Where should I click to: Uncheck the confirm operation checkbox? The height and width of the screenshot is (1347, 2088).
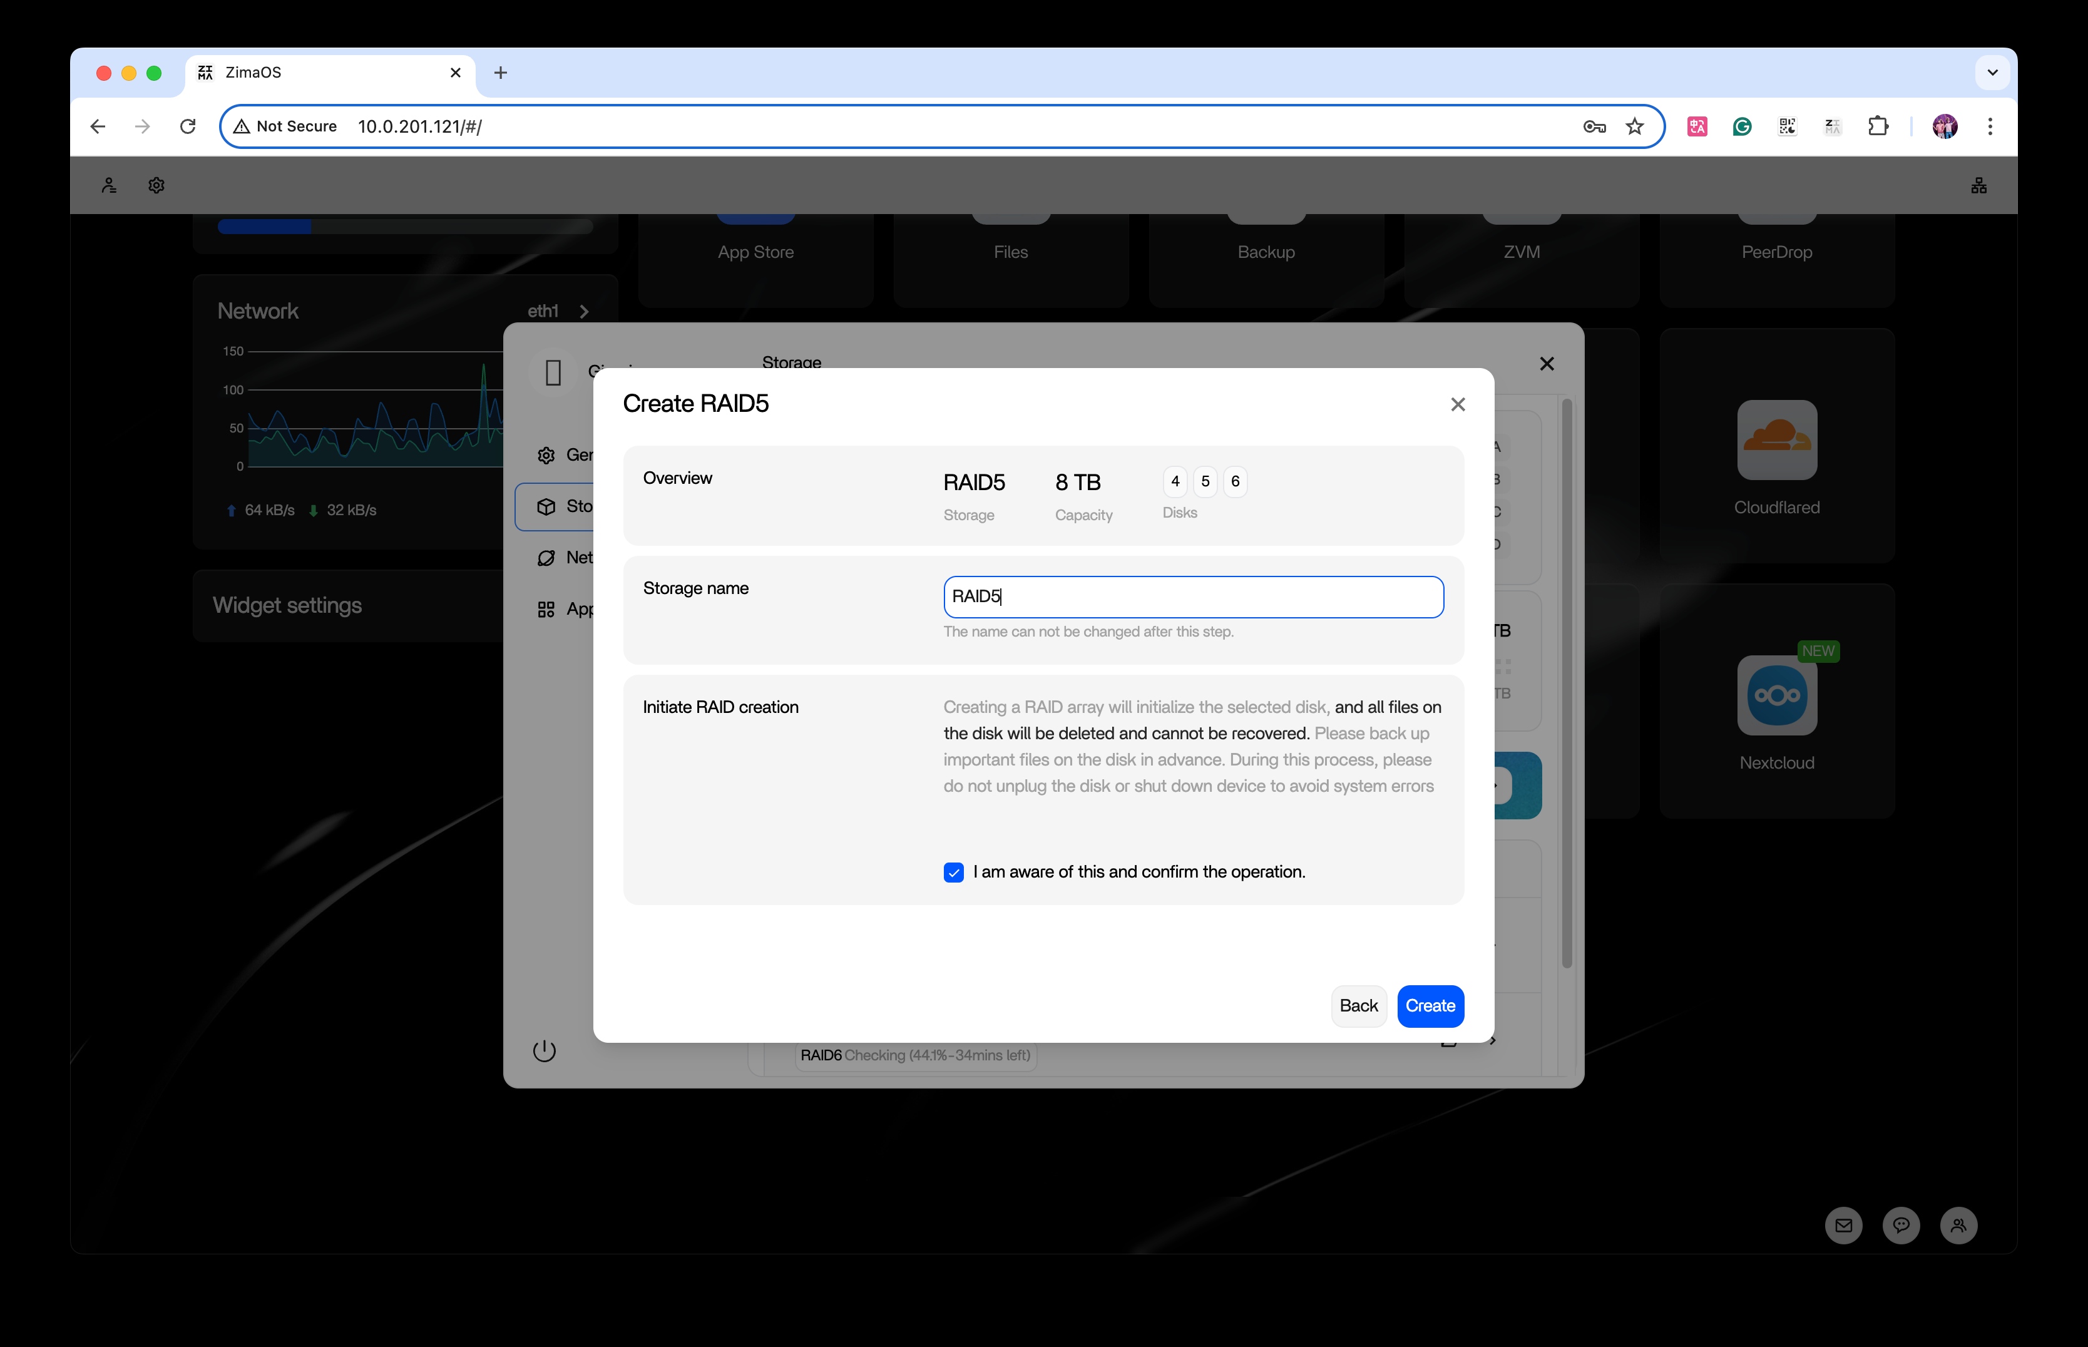[x=953, y=872]
